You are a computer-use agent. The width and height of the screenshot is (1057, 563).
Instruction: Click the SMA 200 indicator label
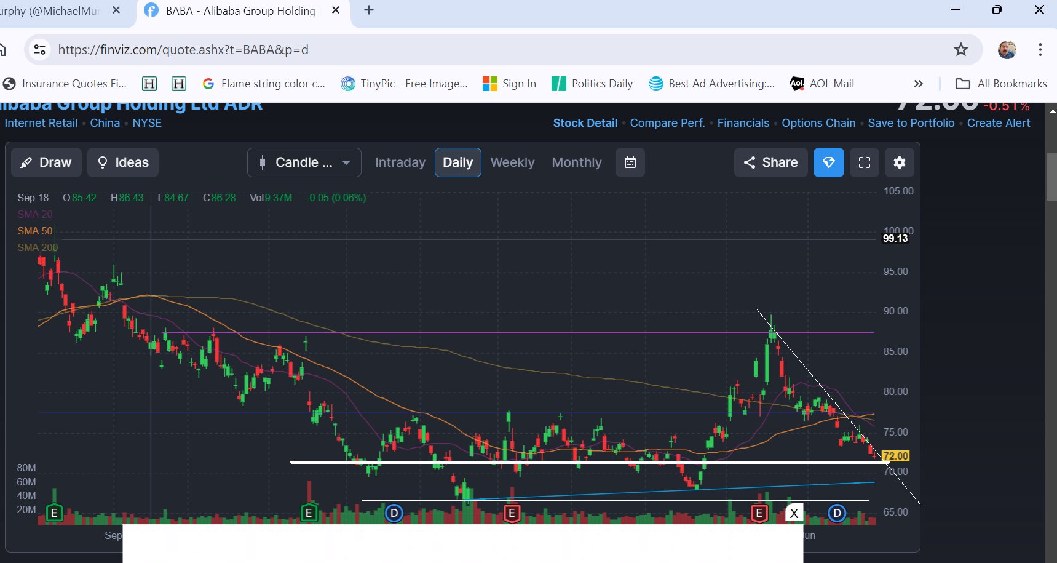[38, 247]
